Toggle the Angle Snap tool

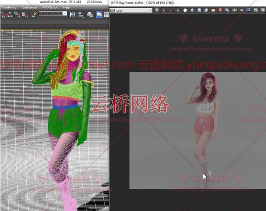(9, 15)
